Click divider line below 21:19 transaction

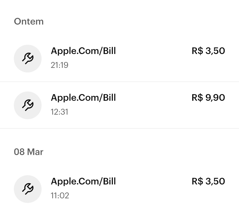(119, 82)
